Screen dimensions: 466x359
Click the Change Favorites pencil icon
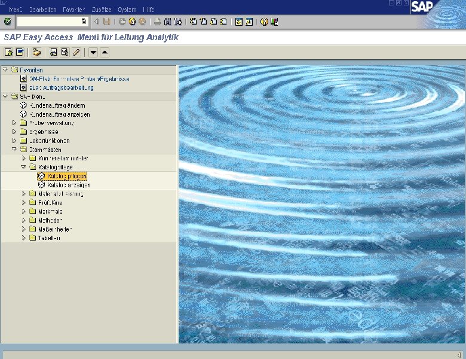76,53
